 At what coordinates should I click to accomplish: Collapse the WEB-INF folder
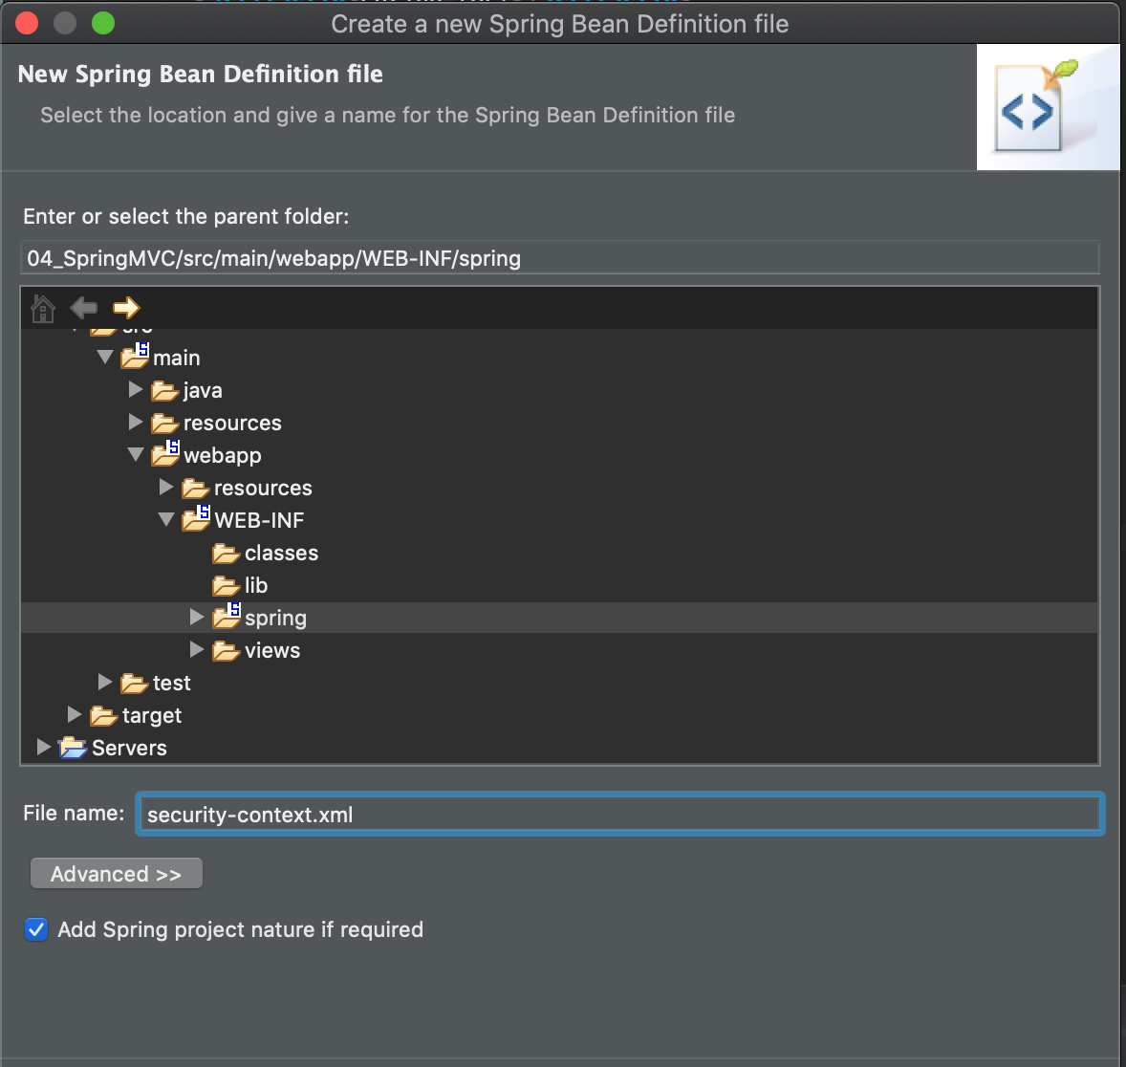(166, 519)
